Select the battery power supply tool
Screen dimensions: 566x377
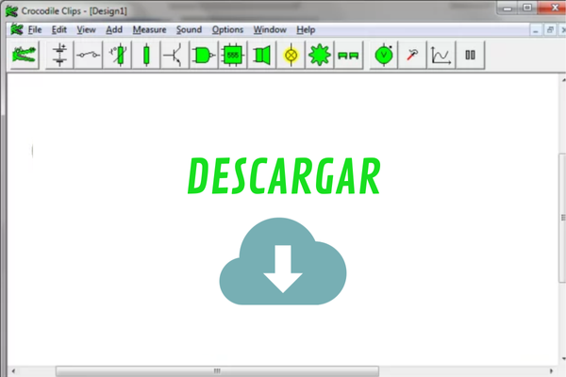(59, 55)
